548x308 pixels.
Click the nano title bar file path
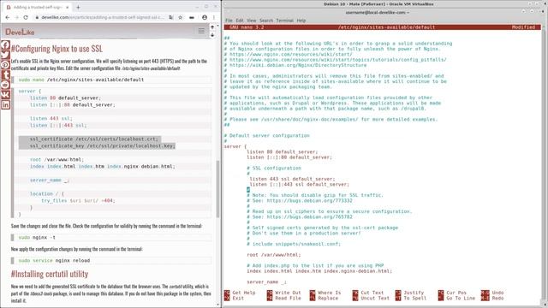click(386, 27)
